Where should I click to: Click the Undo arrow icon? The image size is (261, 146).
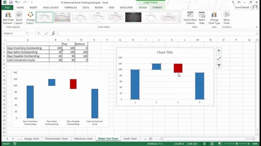(x=16, y=2)
